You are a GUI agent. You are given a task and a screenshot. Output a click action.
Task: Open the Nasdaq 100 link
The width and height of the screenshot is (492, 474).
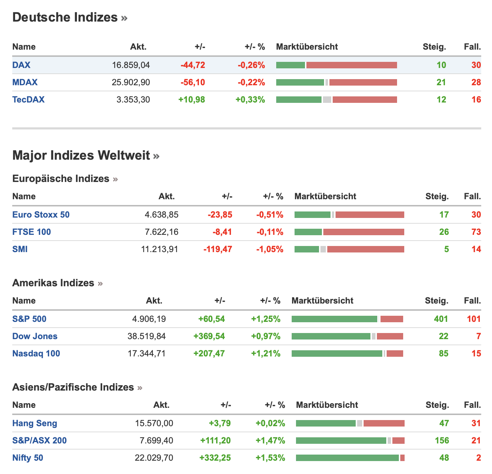pos(36,354)
